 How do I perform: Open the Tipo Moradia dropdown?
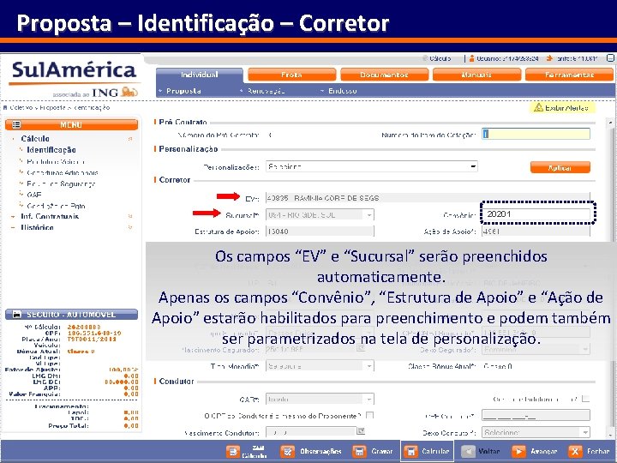(x=320, y=366)
